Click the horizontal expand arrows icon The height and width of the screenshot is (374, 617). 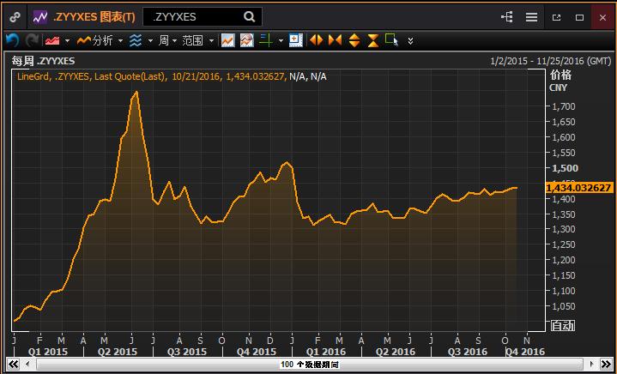point(317,40)
